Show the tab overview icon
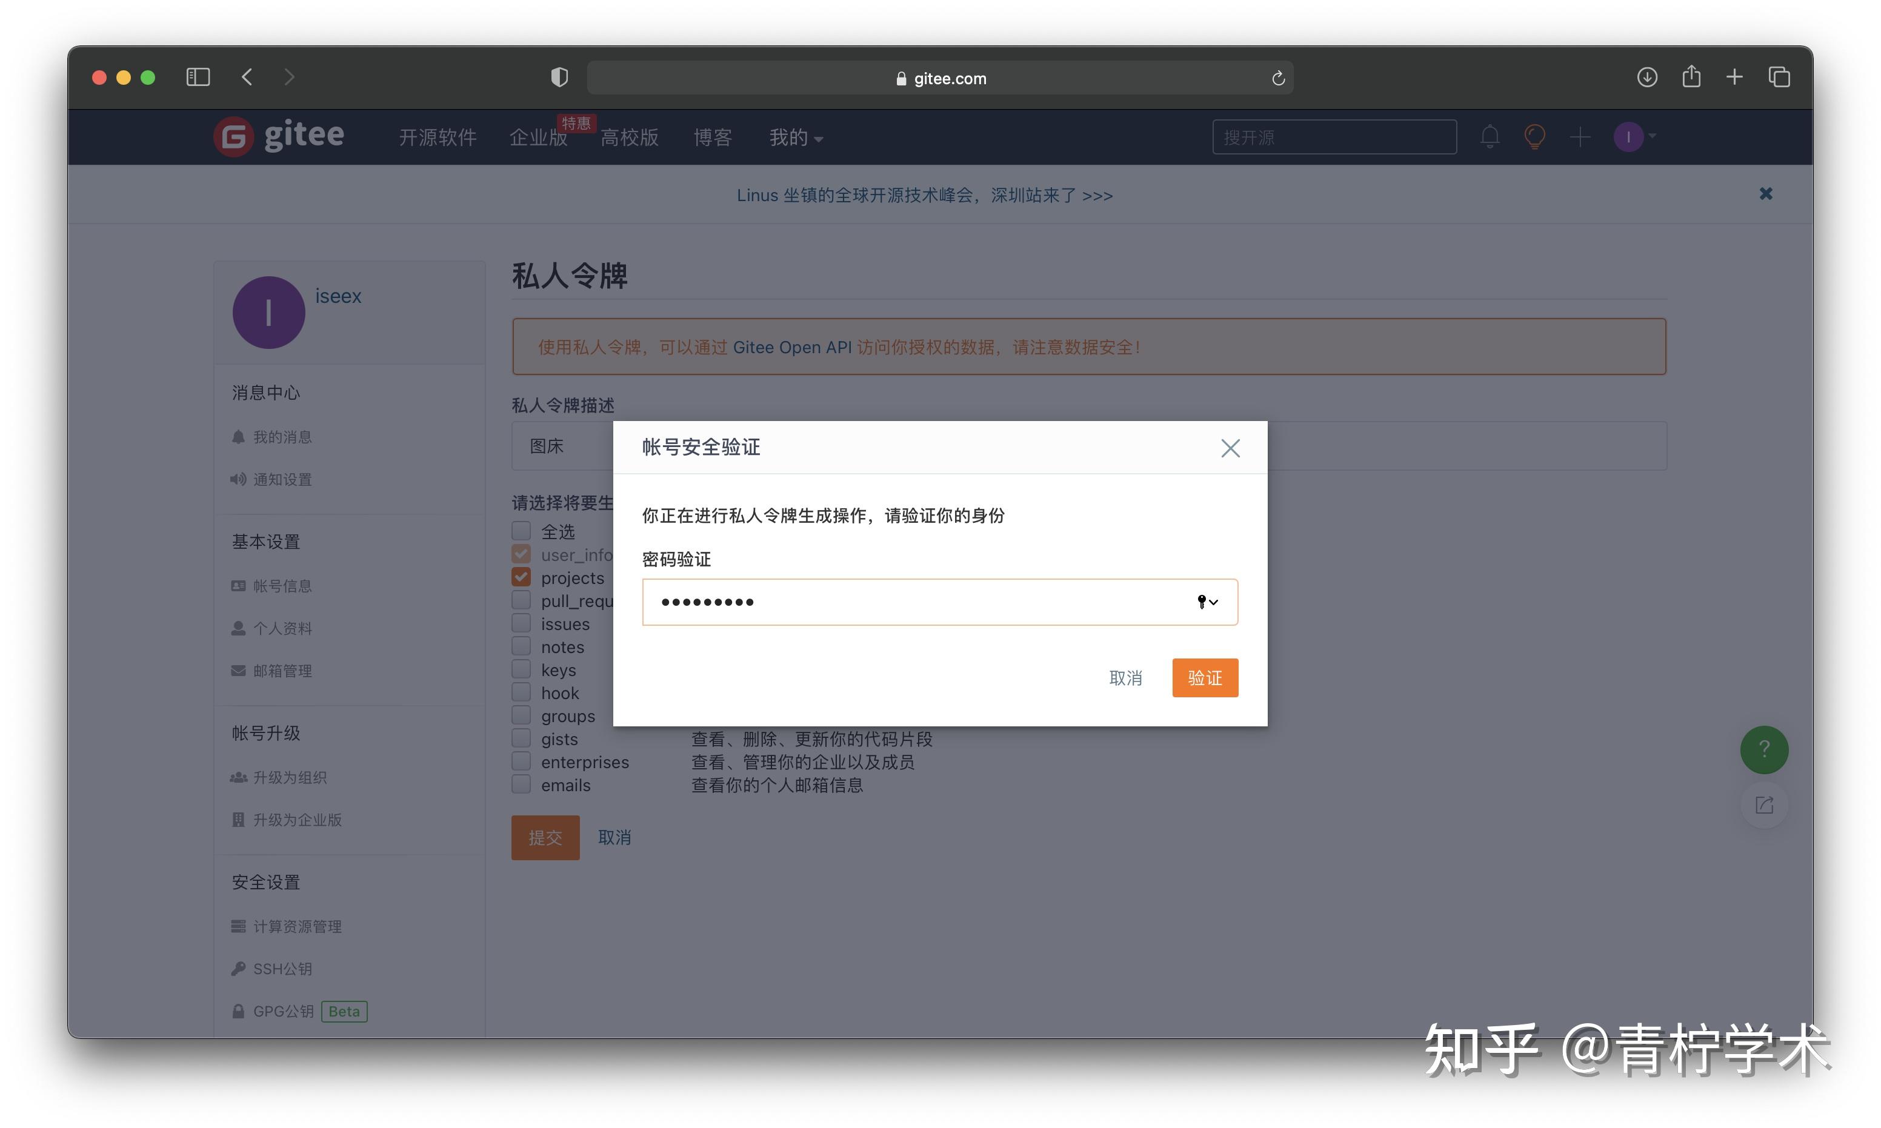The width and height of the screenshot is (1881, 1128). (x=1779, y=78)
